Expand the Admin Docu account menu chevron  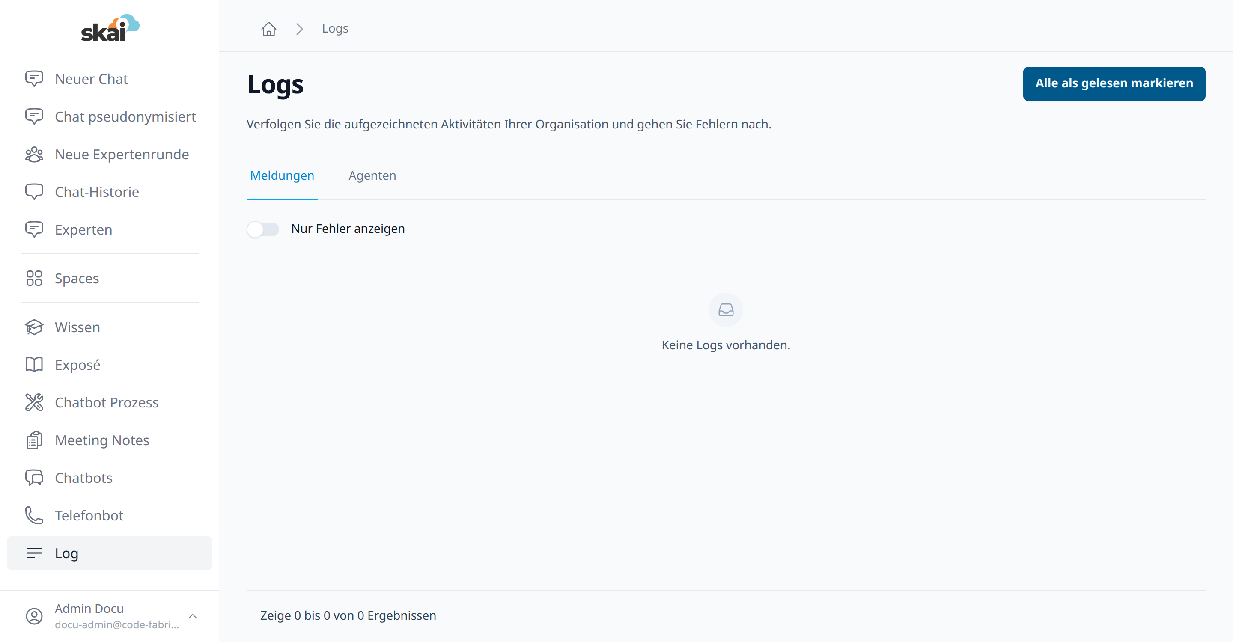[193, 616]
